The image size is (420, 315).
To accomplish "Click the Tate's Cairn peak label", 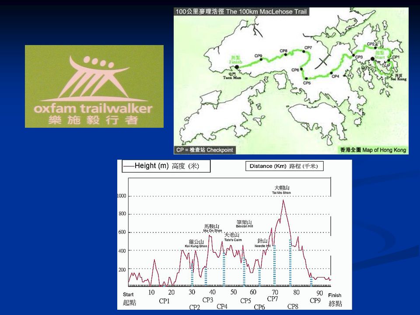I will click(233, 237).
